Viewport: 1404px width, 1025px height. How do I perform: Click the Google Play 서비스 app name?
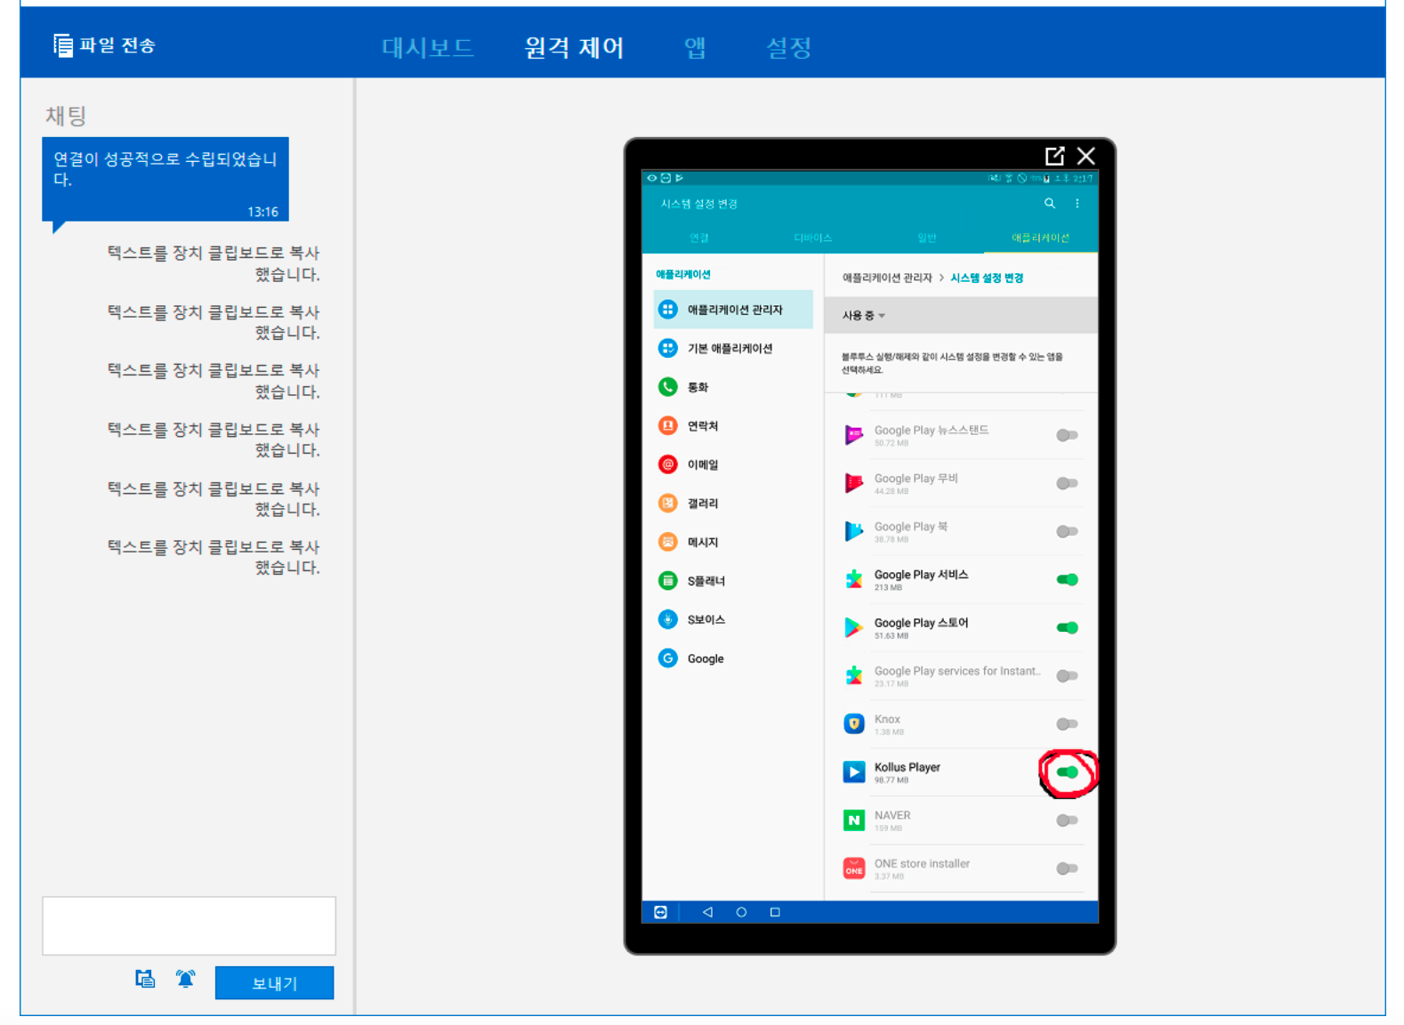[x=921, y=575]
